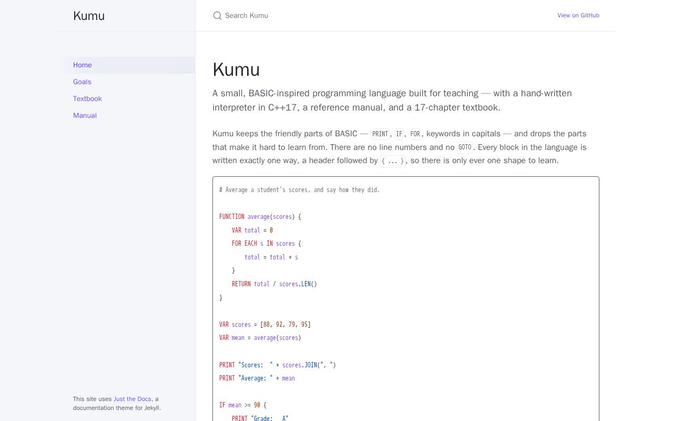Click the 'VAR mean = average(scores)' line
Viewport: 673px width, 421px height.
click(260, 338)
